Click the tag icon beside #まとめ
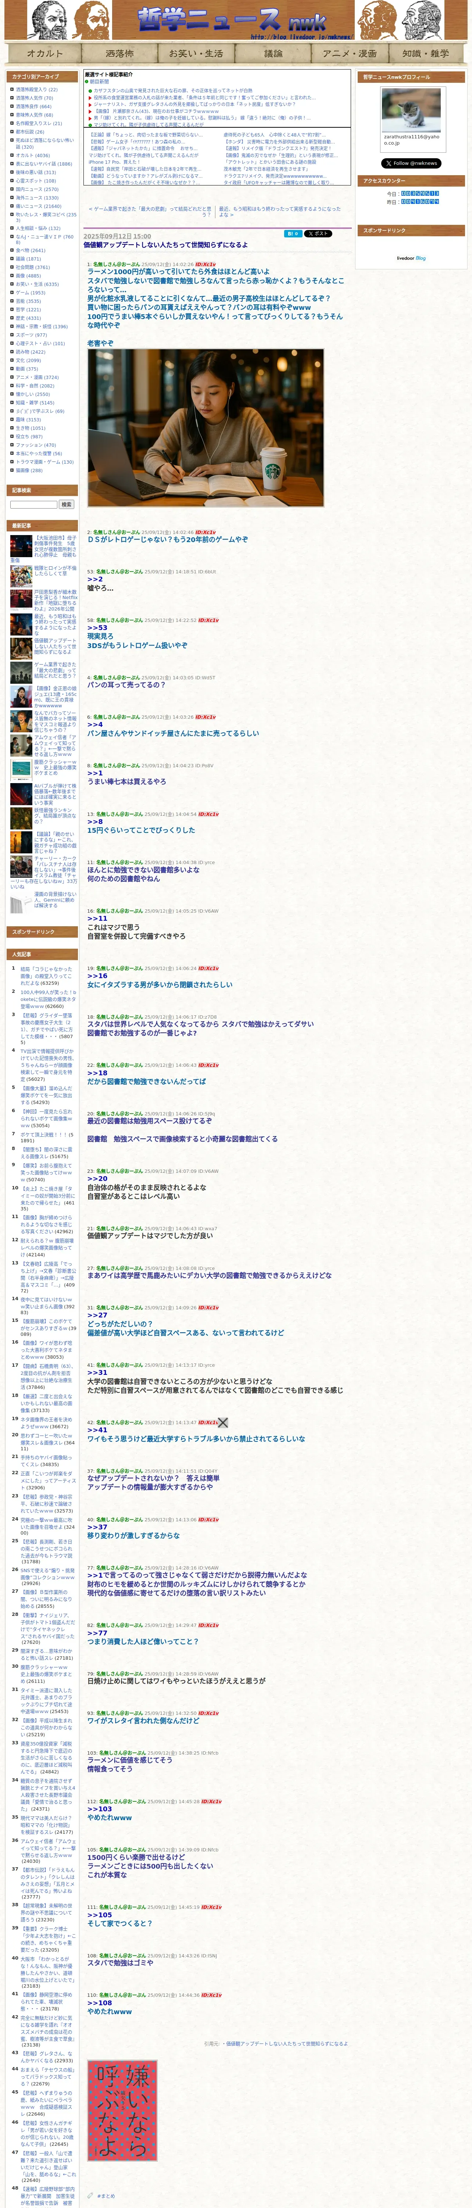 tap(90, 2195)
